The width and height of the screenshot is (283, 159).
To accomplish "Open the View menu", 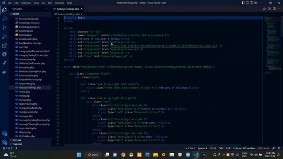I will click(36, 3).
